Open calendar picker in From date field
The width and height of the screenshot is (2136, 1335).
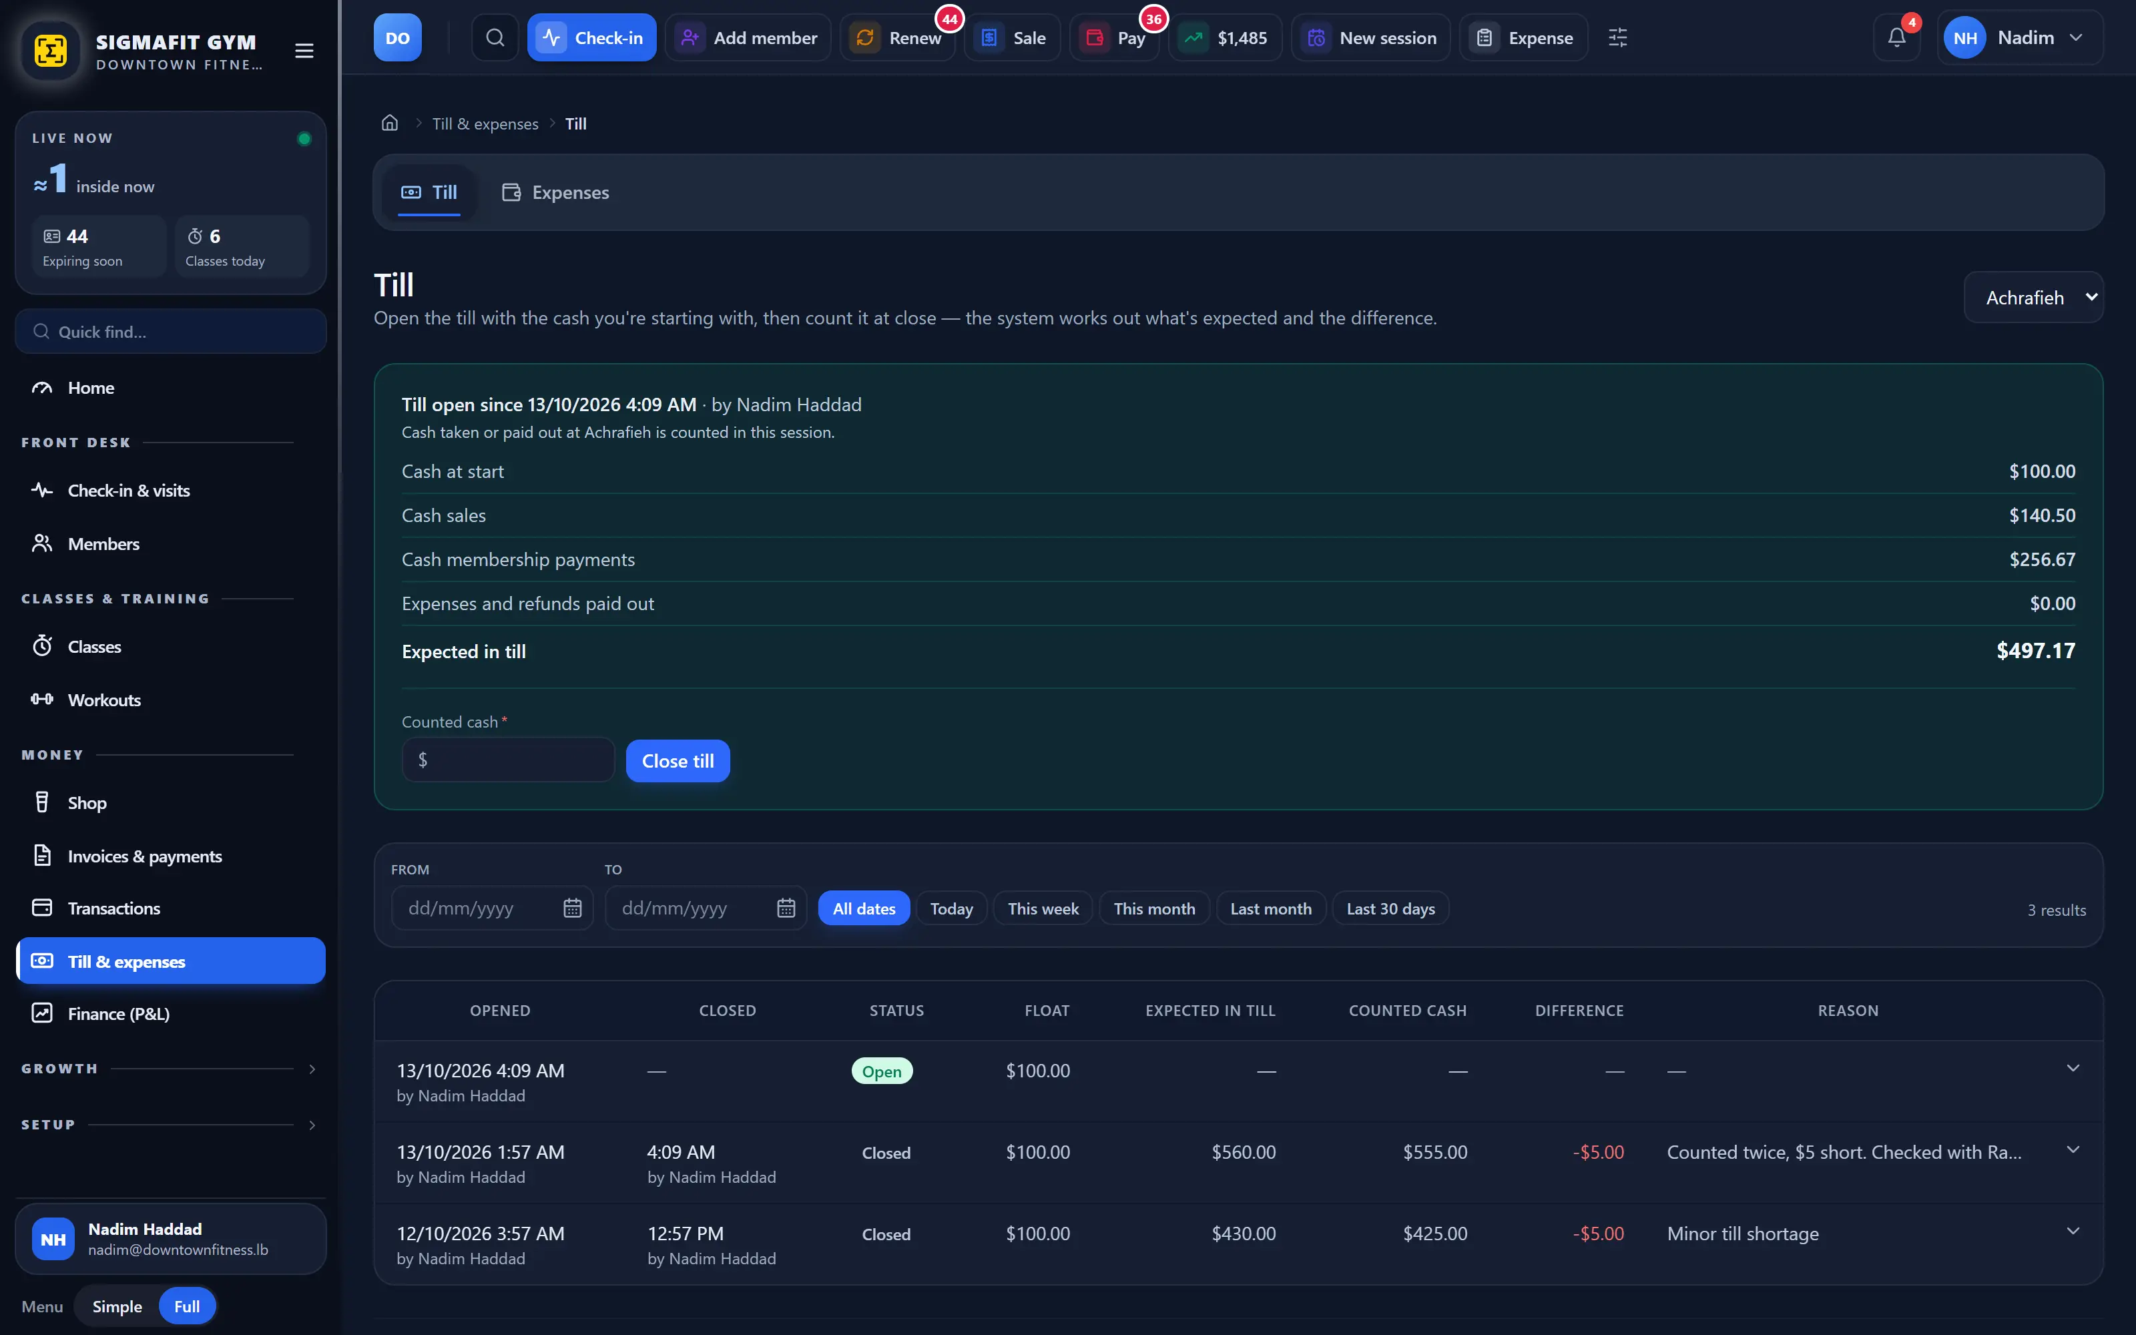[572, 908]
